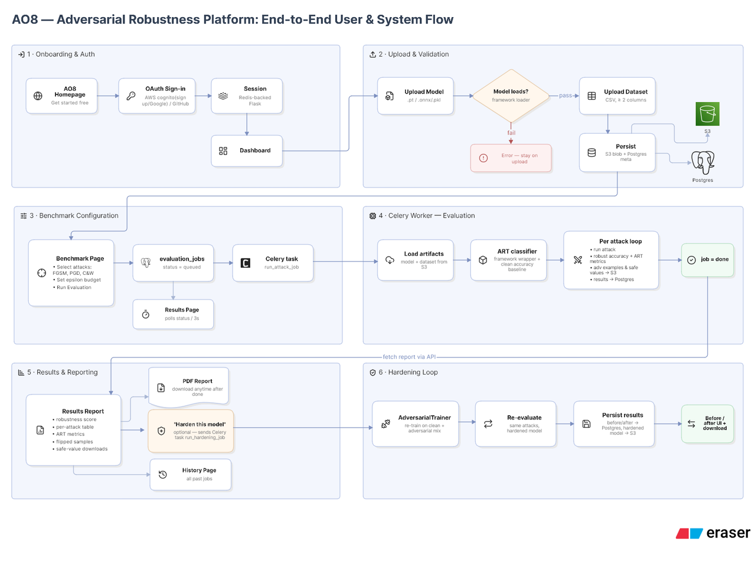The width and height of the screenshot is (755, 571).
Task: Click the '1 · Onboarding & Auth' group title
Action: [61, 54]
